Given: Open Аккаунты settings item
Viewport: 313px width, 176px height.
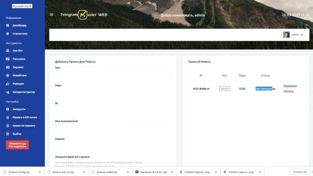Looking at the screenshot, I should [x=19, y=109].
